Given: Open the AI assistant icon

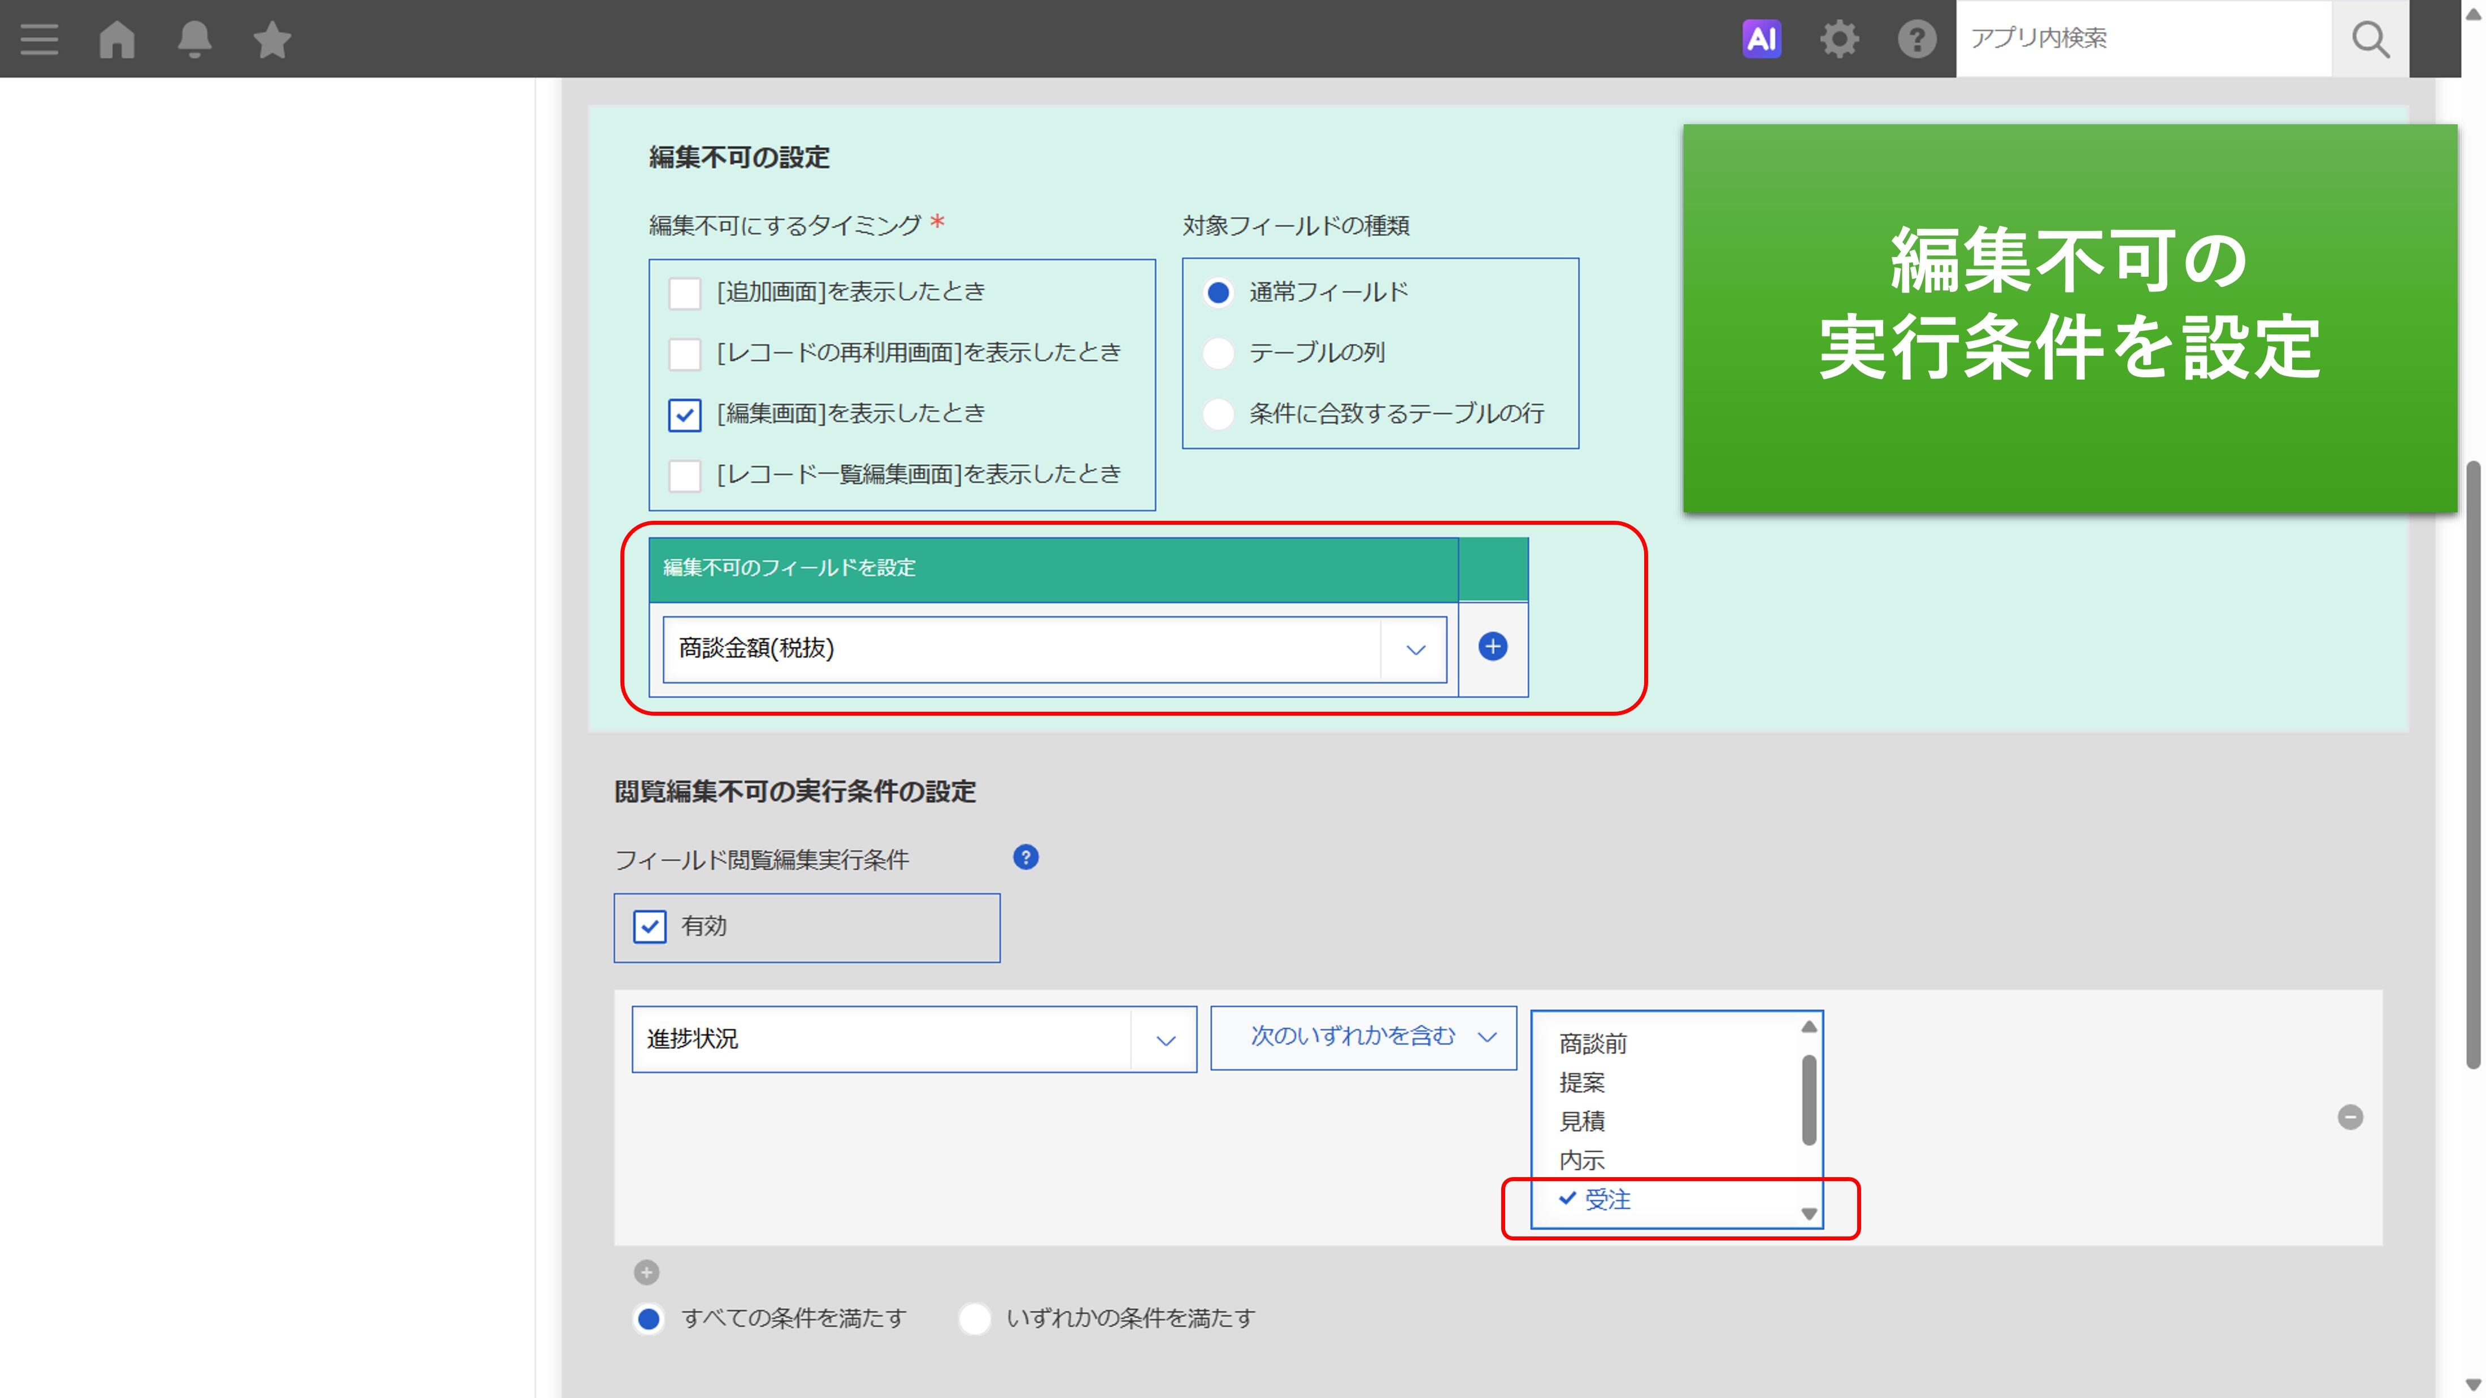Looking at the screenshot, I should coord(1761,40).
